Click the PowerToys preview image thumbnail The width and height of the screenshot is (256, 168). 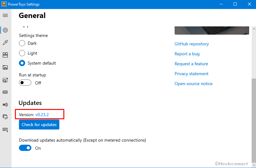212,30
